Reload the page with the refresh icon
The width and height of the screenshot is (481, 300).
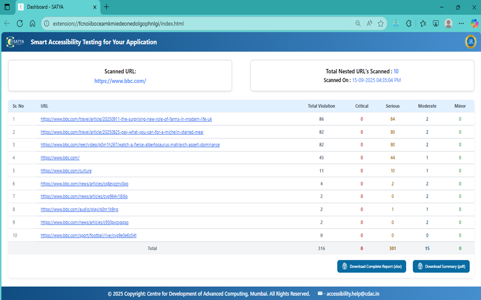click(x=20, y=24)
